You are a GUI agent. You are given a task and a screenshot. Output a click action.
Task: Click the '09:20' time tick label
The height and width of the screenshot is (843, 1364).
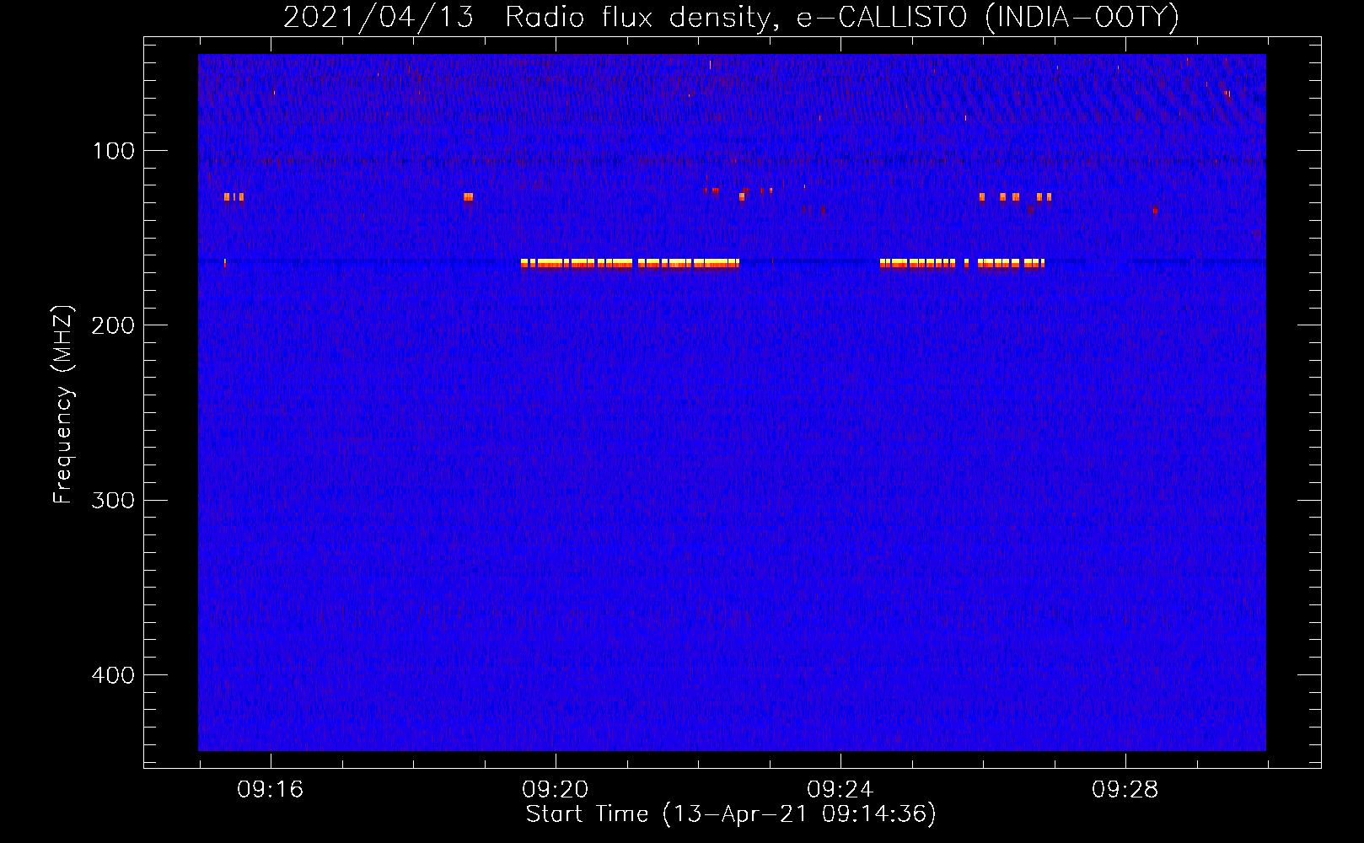555,790
